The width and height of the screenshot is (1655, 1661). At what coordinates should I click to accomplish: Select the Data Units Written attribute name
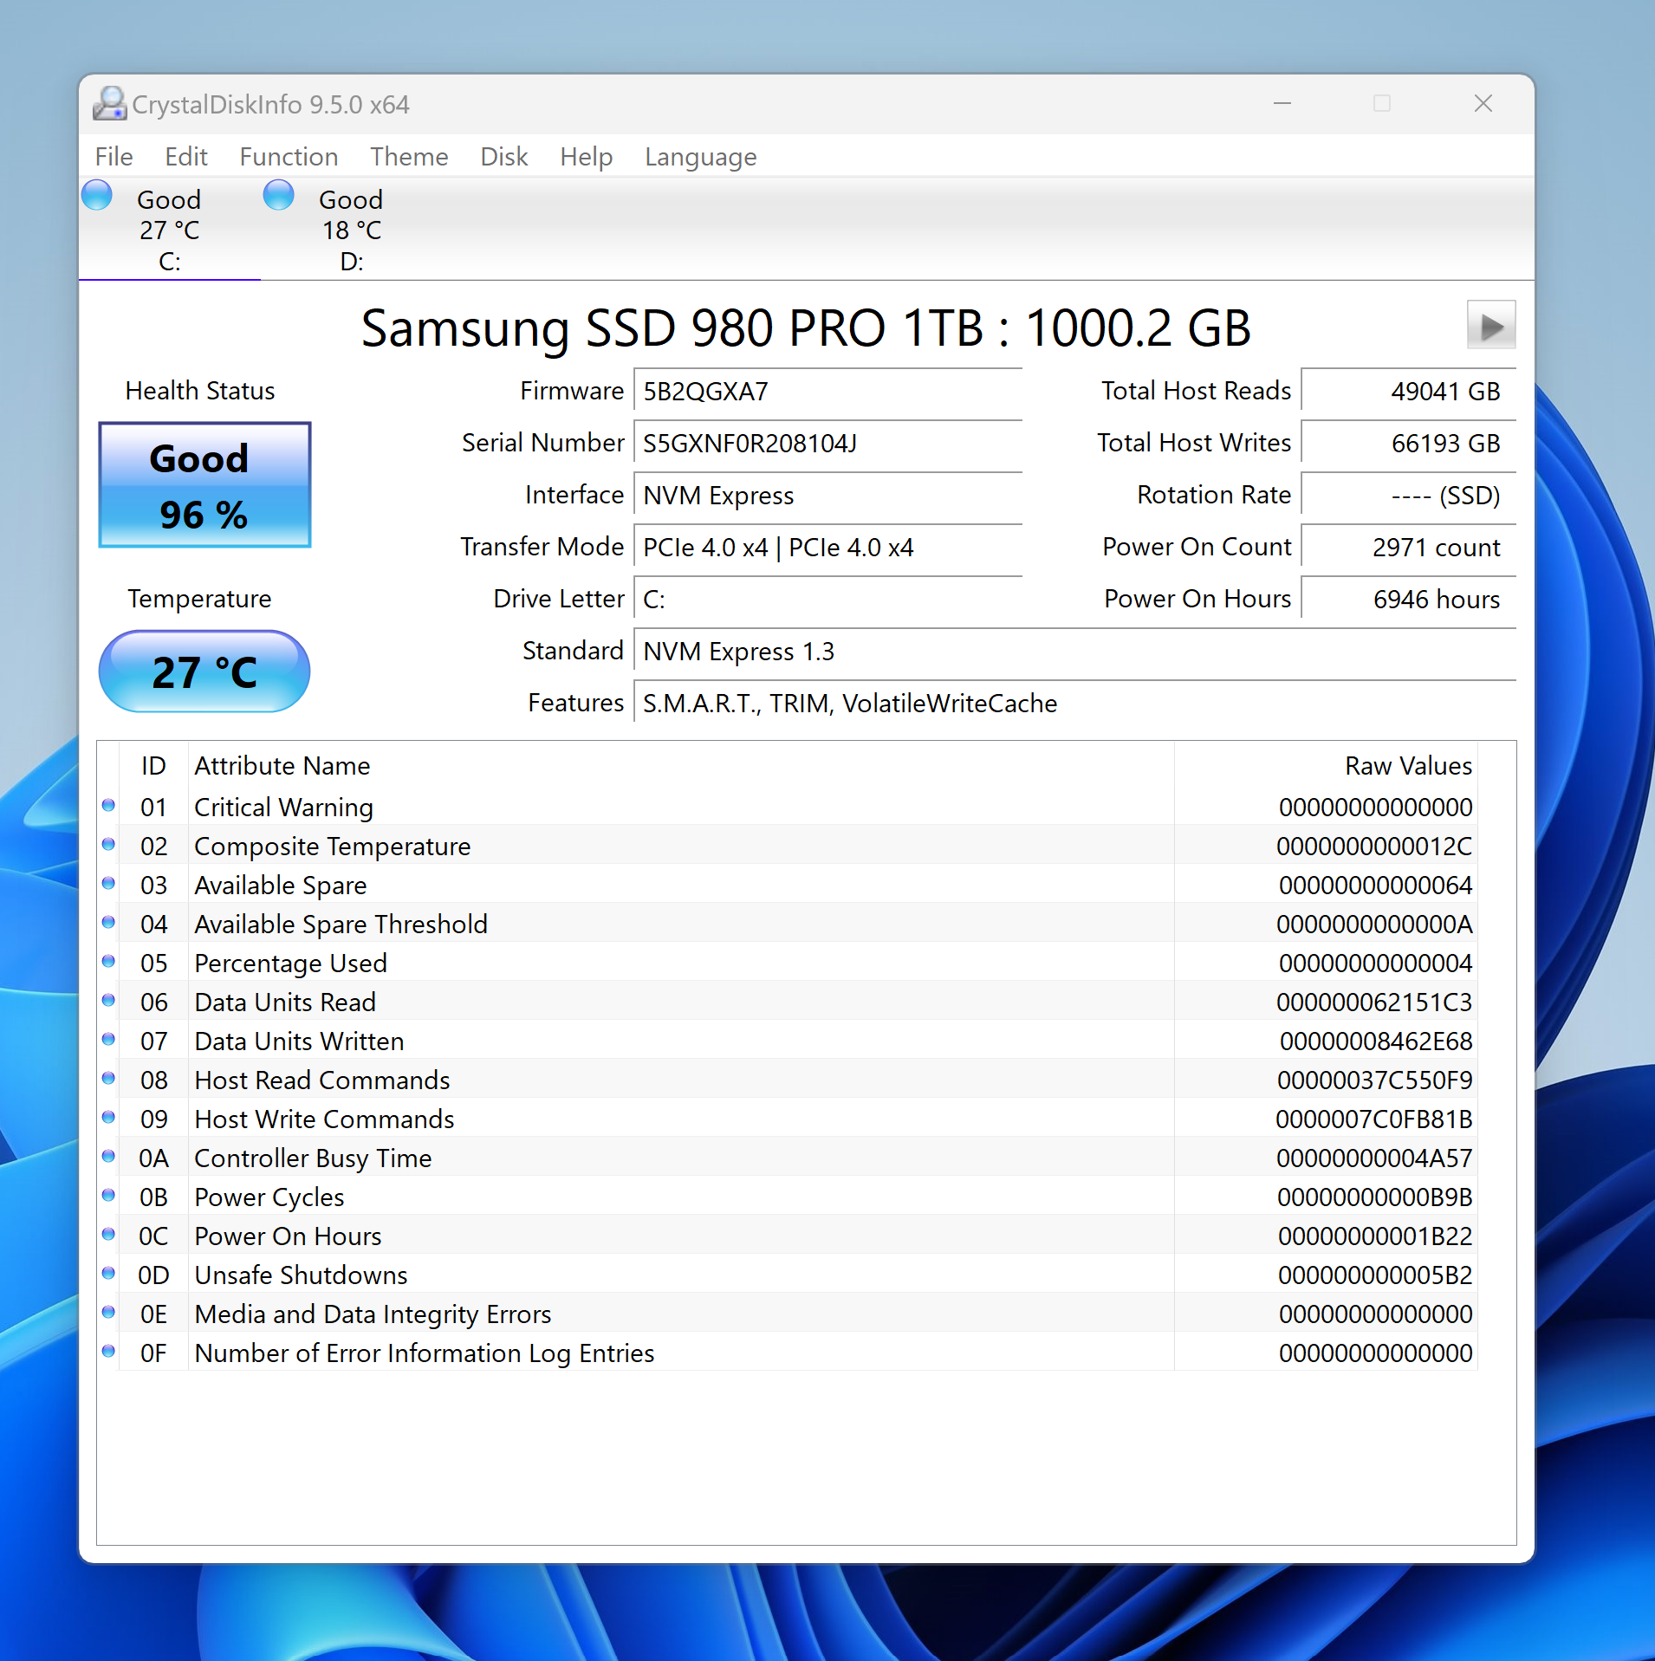(x=299, y=1041)
